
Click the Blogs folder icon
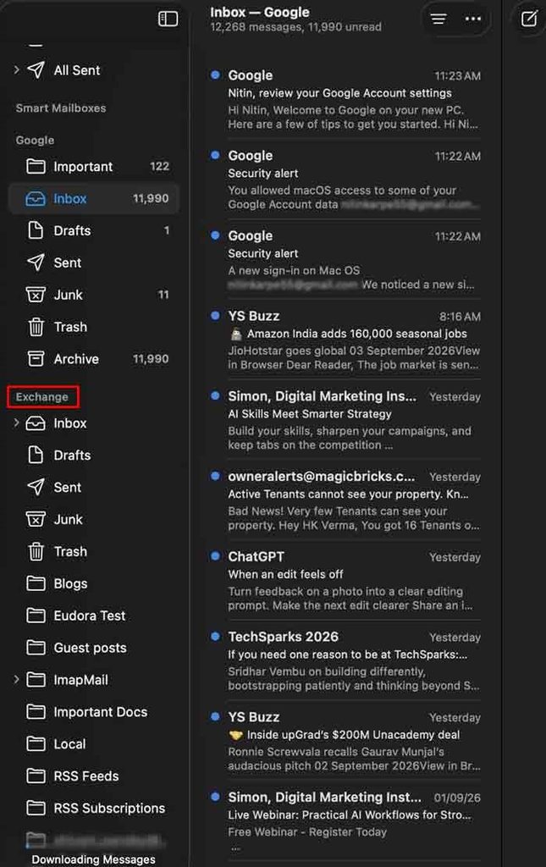click(x=36, y=583)
